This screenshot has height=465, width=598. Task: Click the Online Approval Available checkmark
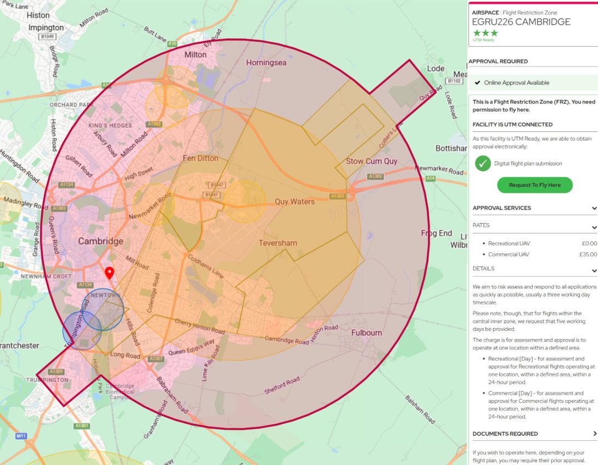(x=478, y=83)
